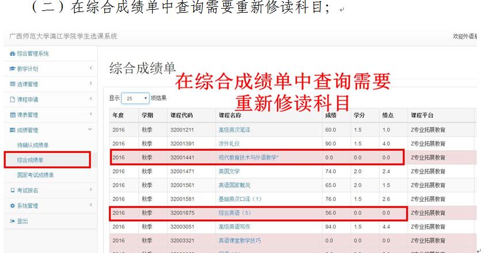The height and width of the screenshot is (253, 498).
Task: Click the 成绩管理 list icon
Action: pos(13,131)
